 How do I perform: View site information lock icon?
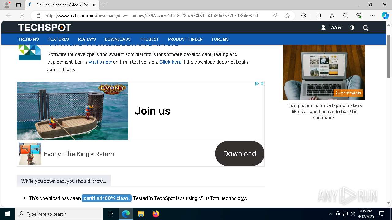click(38, 16)
